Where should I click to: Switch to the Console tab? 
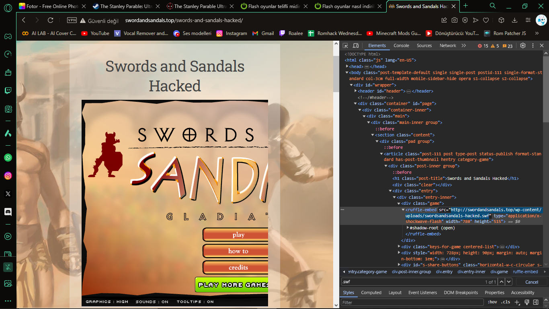(401, 45)
